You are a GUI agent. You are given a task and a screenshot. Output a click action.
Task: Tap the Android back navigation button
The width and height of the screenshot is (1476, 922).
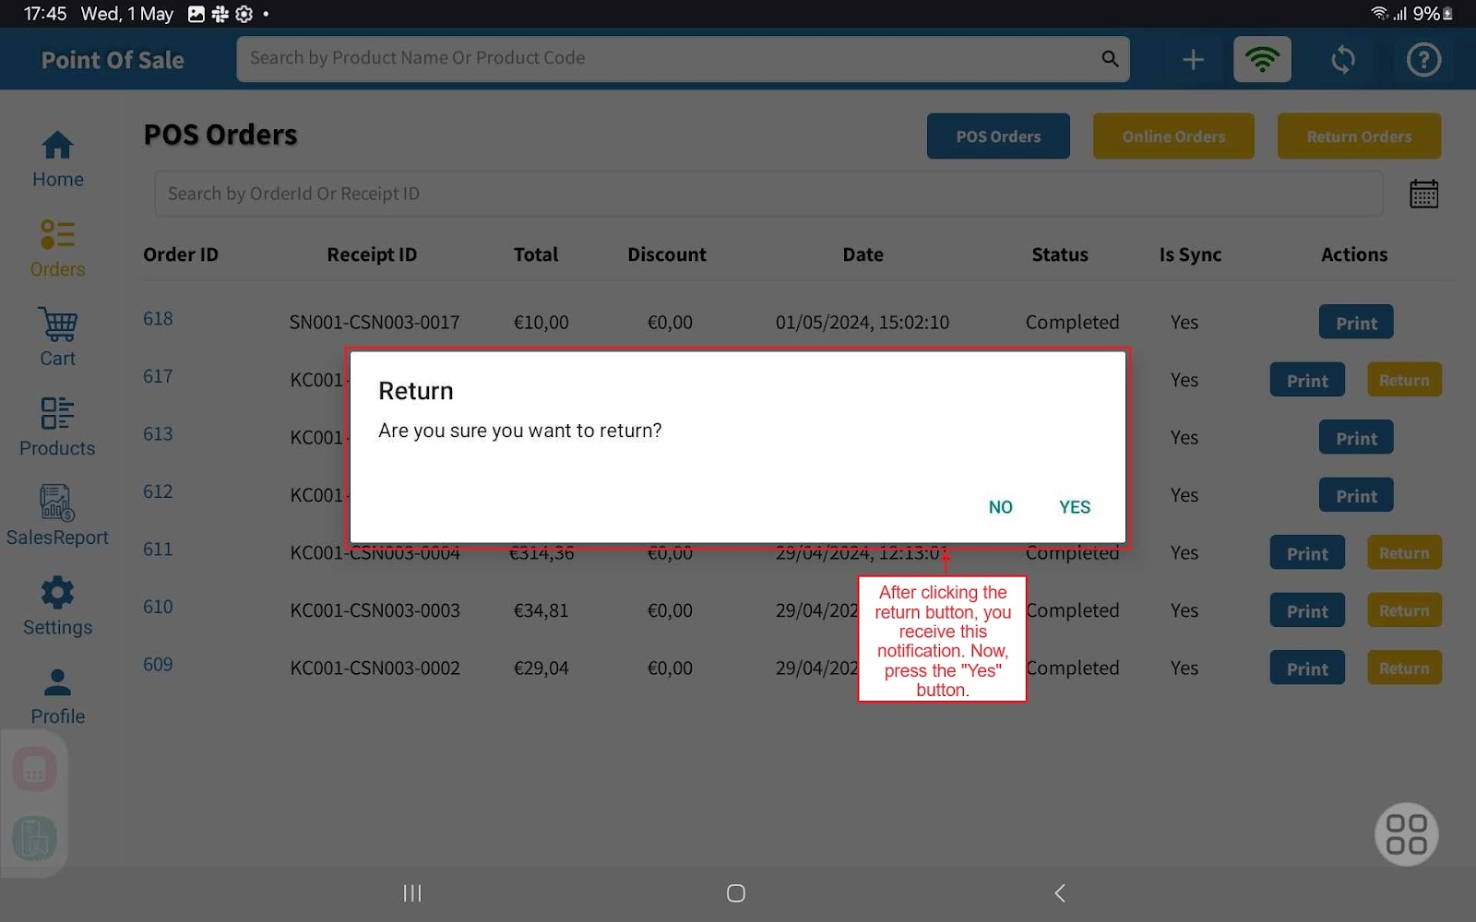point(1060,892)
